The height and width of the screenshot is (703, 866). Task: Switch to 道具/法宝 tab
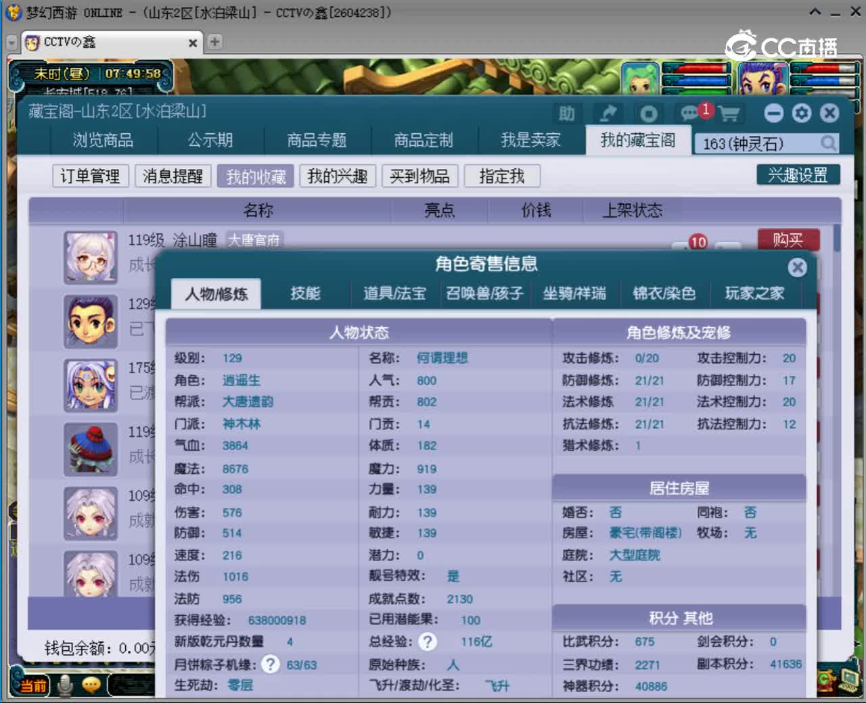395,293
